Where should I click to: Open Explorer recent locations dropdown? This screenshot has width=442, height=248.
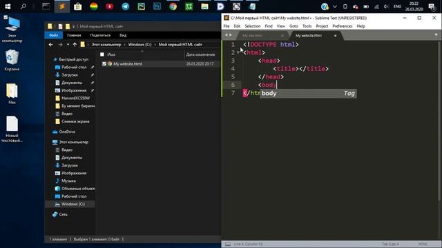pos(68,44)
